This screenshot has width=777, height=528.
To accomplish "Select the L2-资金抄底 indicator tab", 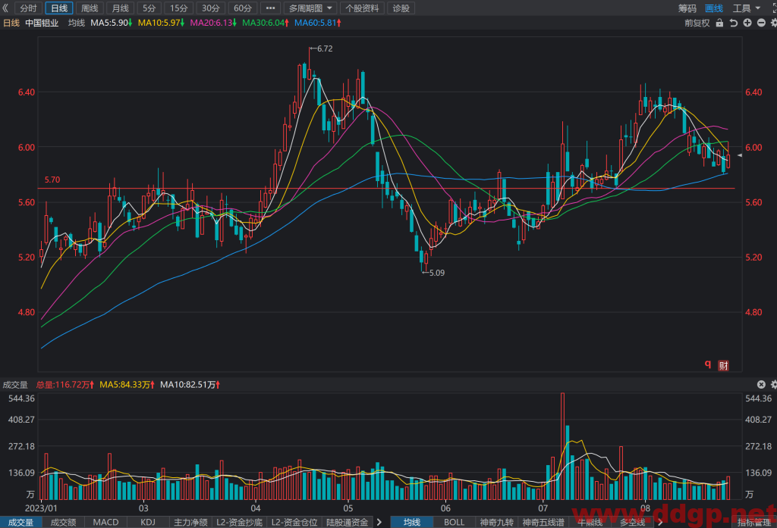I will click(239, 522).
